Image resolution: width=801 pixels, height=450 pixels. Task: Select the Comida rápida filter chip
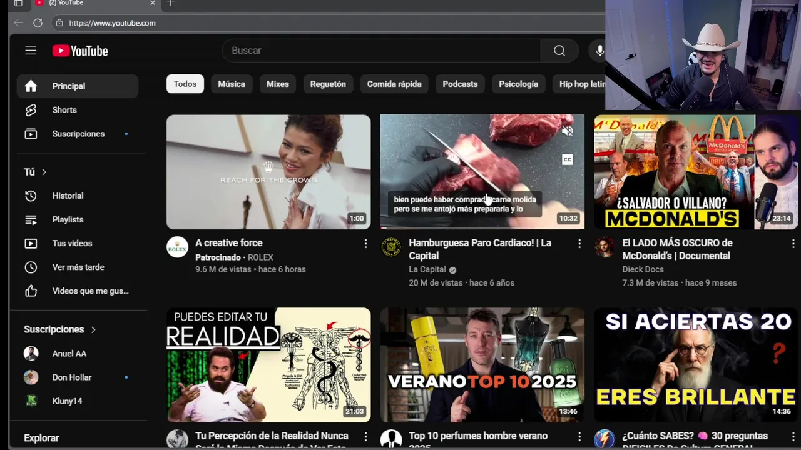[x=394, y=84]
